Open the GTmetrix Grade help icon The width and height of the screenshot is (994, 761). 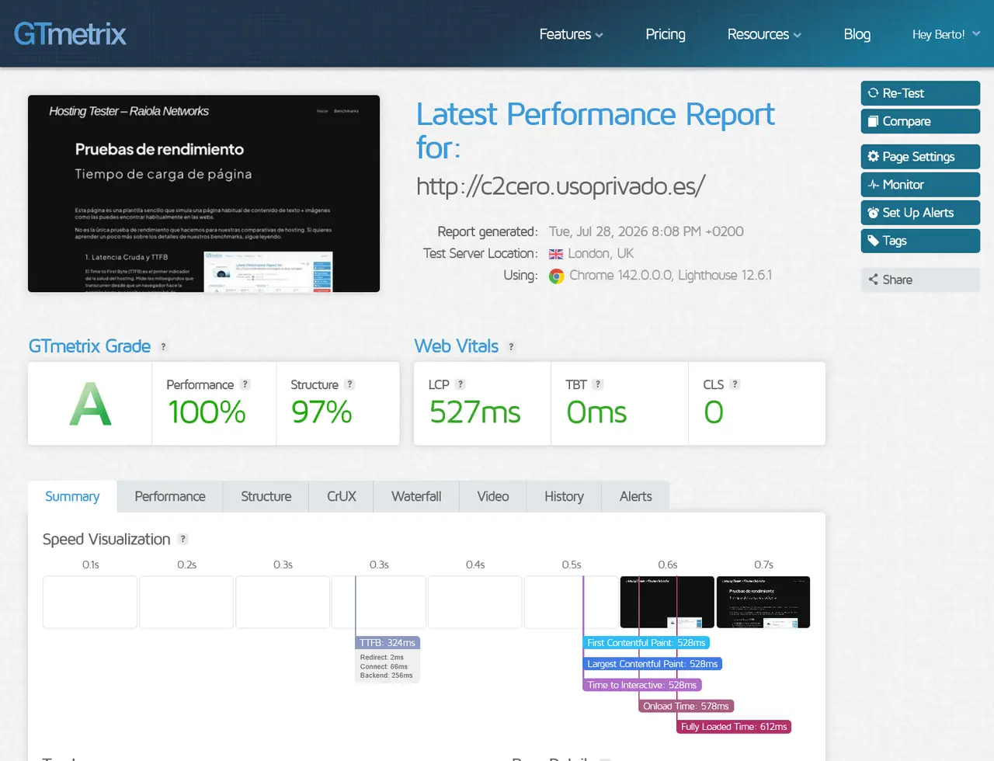pyautogui.click(x=163, y=347)
